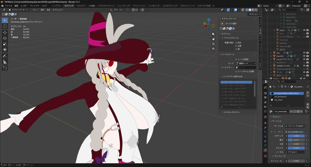311x167 pixels.
Task: Switch to the UV編集 workspace tab
Action: [92, 6]
